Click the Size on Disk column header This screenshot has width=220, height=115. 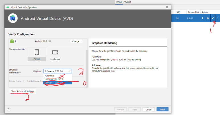pyautogui.click(x=193, y=12)
